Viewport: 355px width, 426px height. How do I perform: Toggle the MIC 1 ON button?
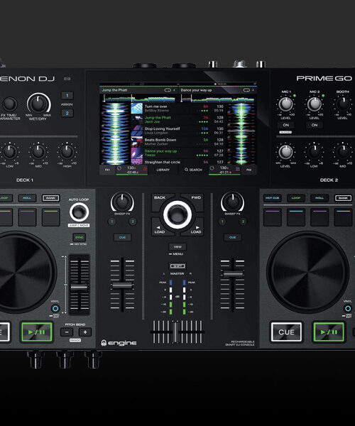[285, 125]
